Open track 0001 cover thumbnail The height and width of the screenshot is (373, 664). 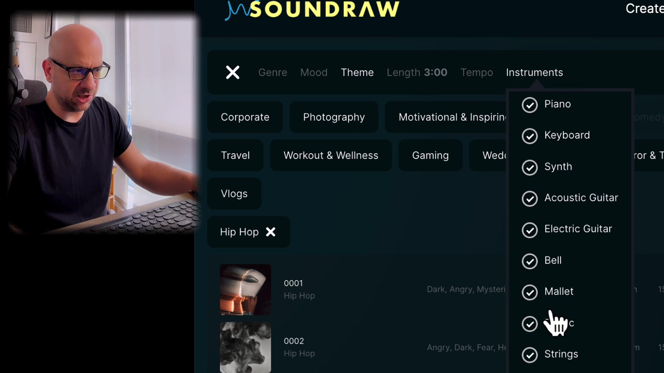(246, 289)
